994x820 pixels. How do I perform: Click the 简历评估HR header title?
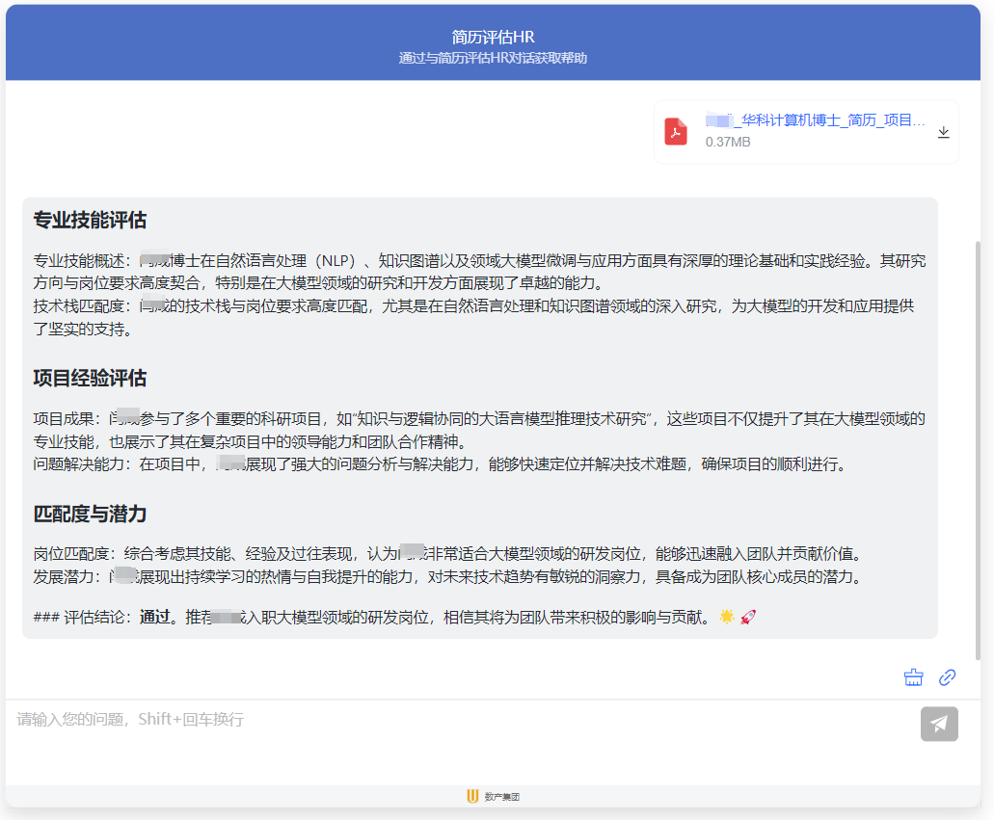pos(493,37)
